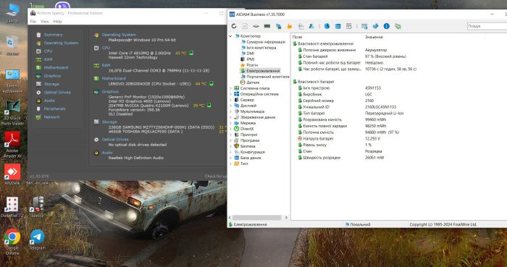
Task: Select the IPMI item in AIDA64 tree
Action: click(x=251, y=59)
